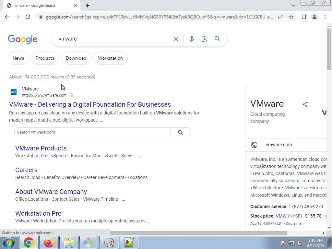Click the vertical scrollbar thumb
Screen dimensions: 332x249
[x=329, y=49]
